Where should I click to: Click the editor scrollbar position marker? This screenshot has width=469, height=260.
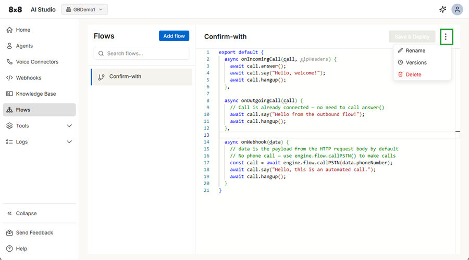458,132
